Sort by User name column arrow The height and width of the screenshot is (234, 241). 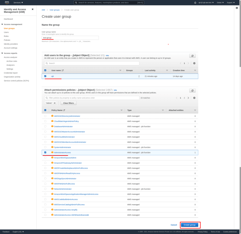120,71
